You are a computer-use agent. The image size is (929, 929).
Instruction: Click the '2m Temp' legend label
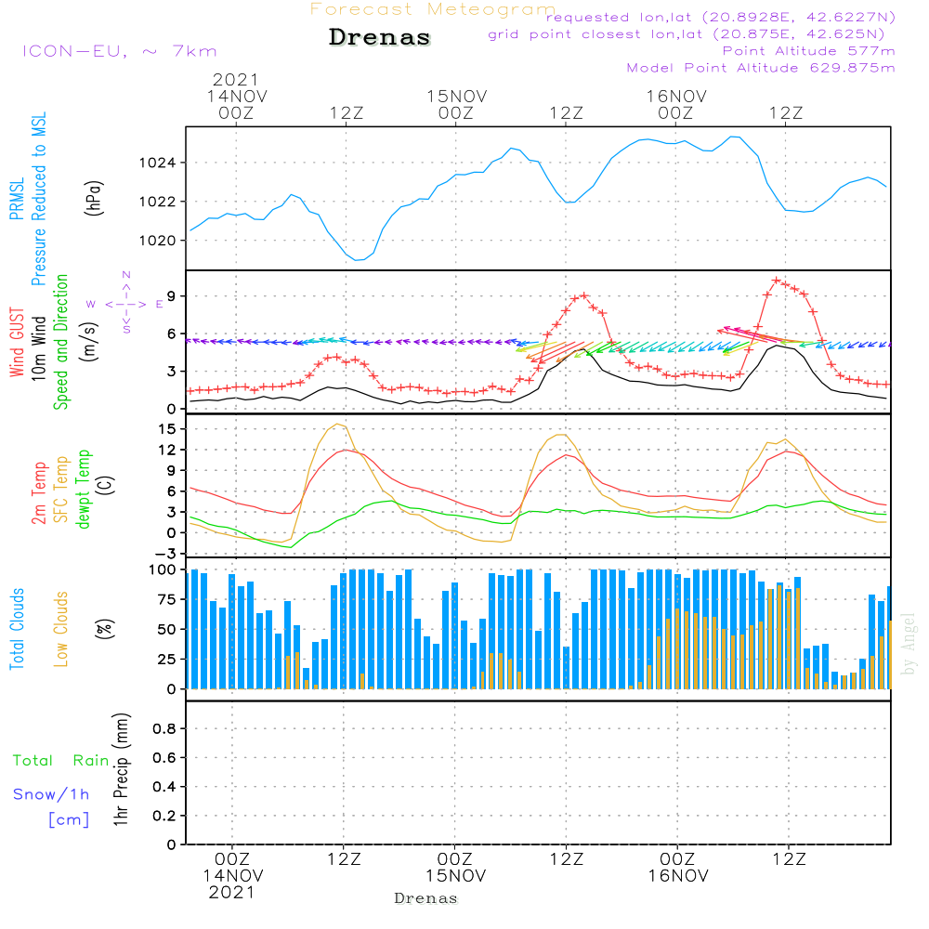[39, 493]
